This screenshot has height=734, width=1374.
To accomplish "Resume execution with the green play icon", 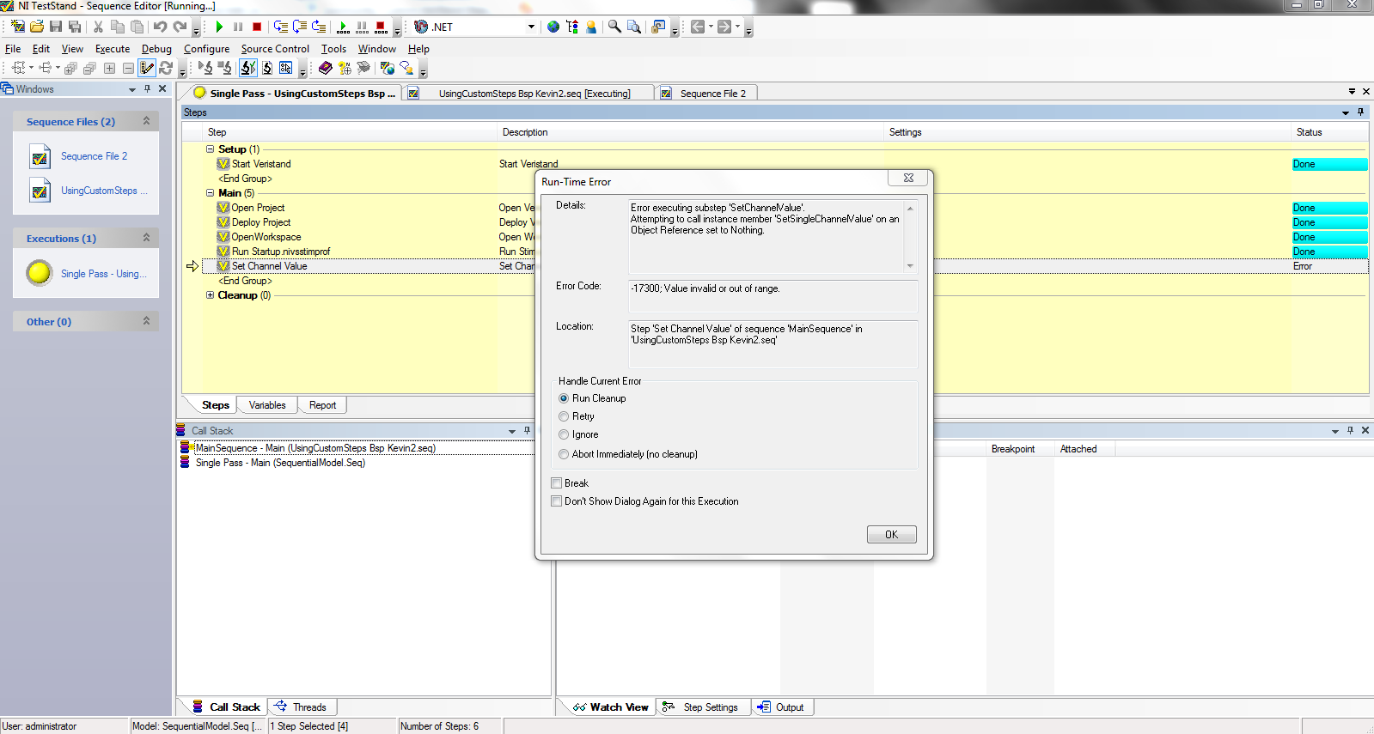I will coord(219,27).
